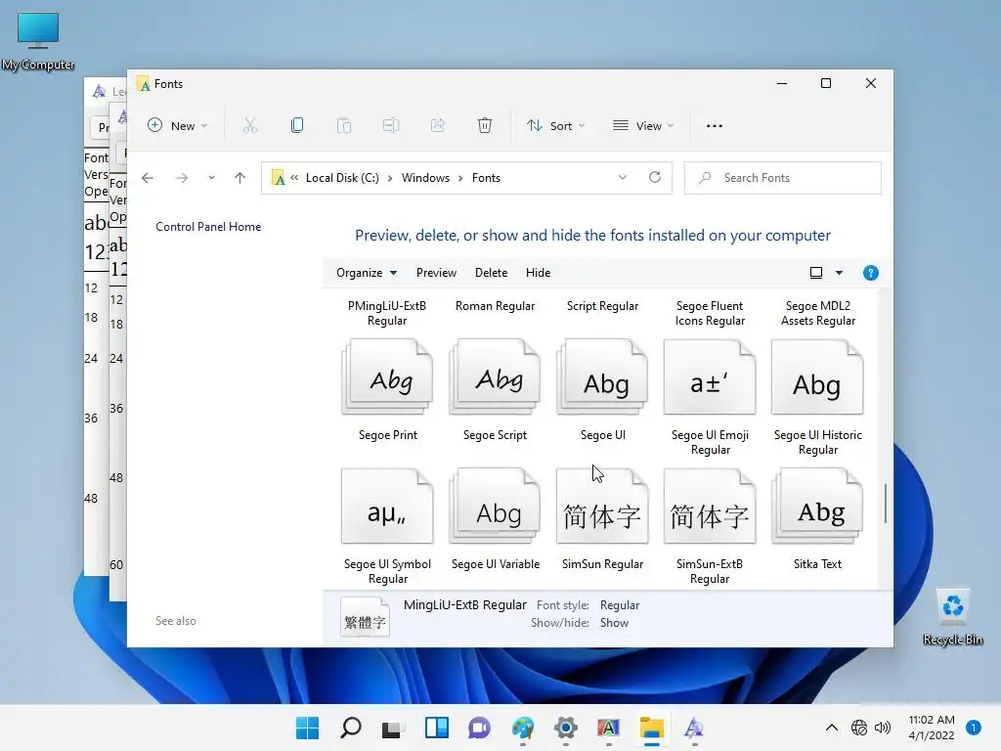Click the Delete trash can icon
1001x751 pixels.
click(485, 126)
